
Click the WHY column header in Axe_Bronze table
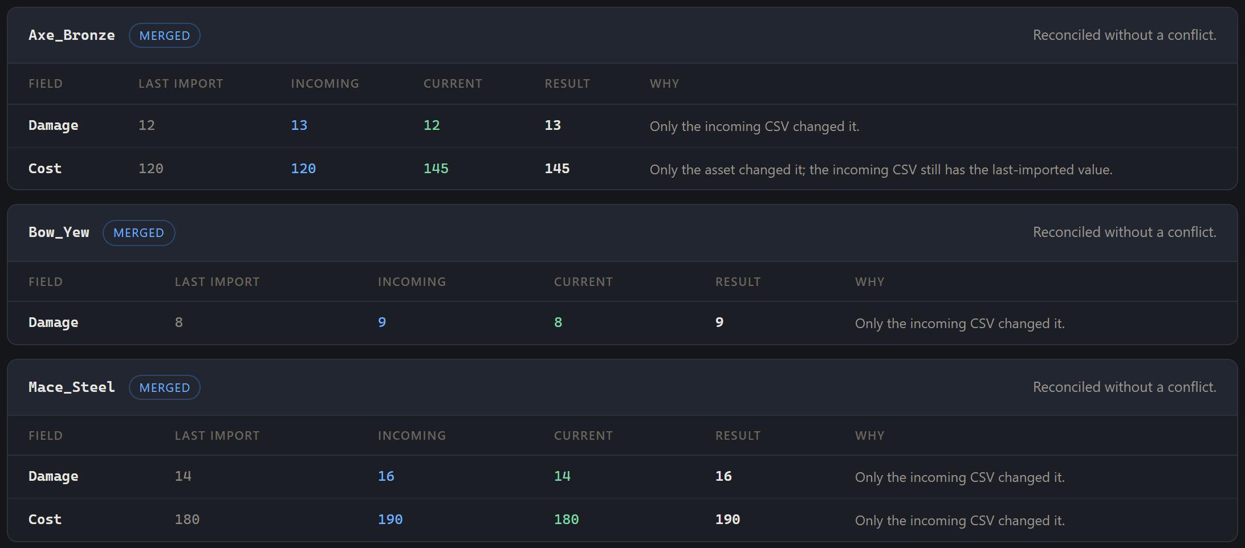point(664,84)
